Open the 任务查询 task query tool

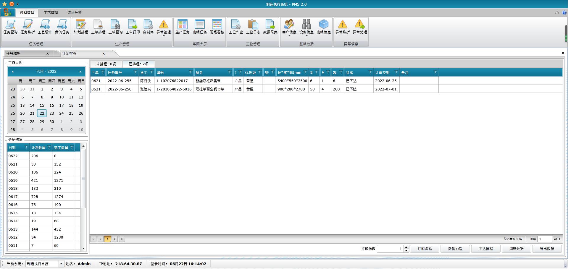pyautogui.click(x=10, y=27)
